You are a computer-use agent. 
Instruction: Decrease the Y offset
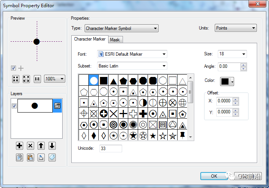(235, 114)
